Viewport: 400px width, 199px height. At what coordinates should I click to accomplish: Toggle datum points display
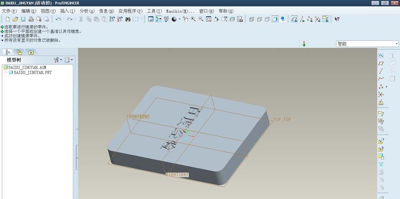(x=310, y=19)
